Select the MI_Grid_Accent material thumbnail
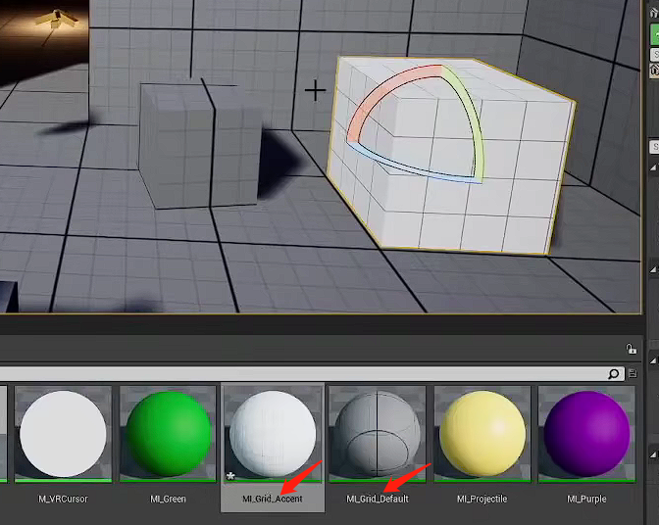659x525 pixels. pyautogui.click(x=273, y=434)
